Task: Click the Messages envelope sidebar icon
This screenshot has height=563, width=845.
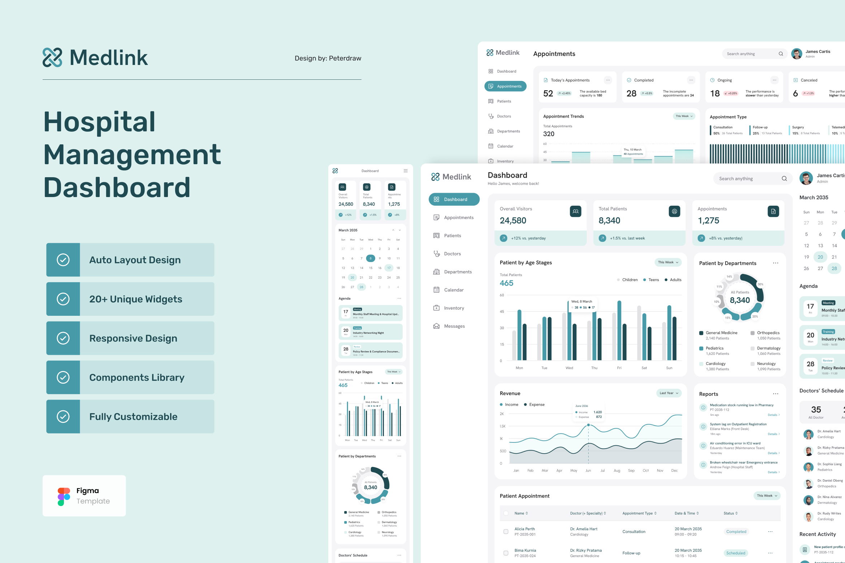Action: point(437,326)
